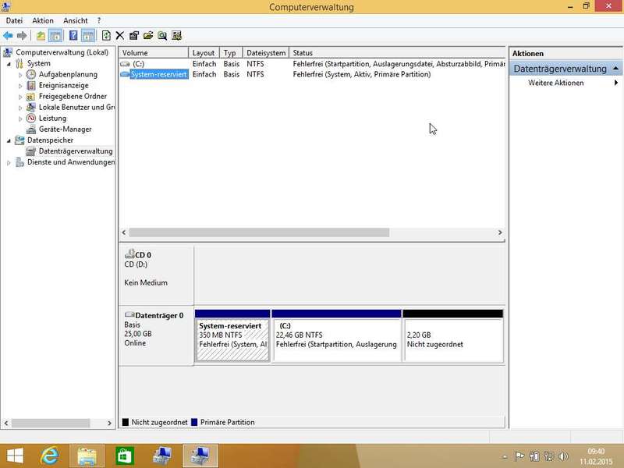
Task: Open Geräte-Manager in the tree
Action: click(65, 129)
